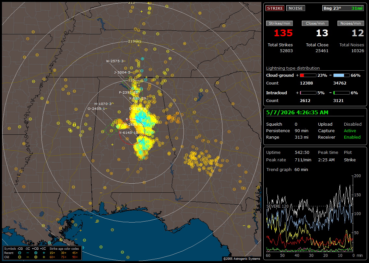The image size is (369, 263).
Task: Click the Astrogenic Systems copyright text
Action: (x=242, y=258)
